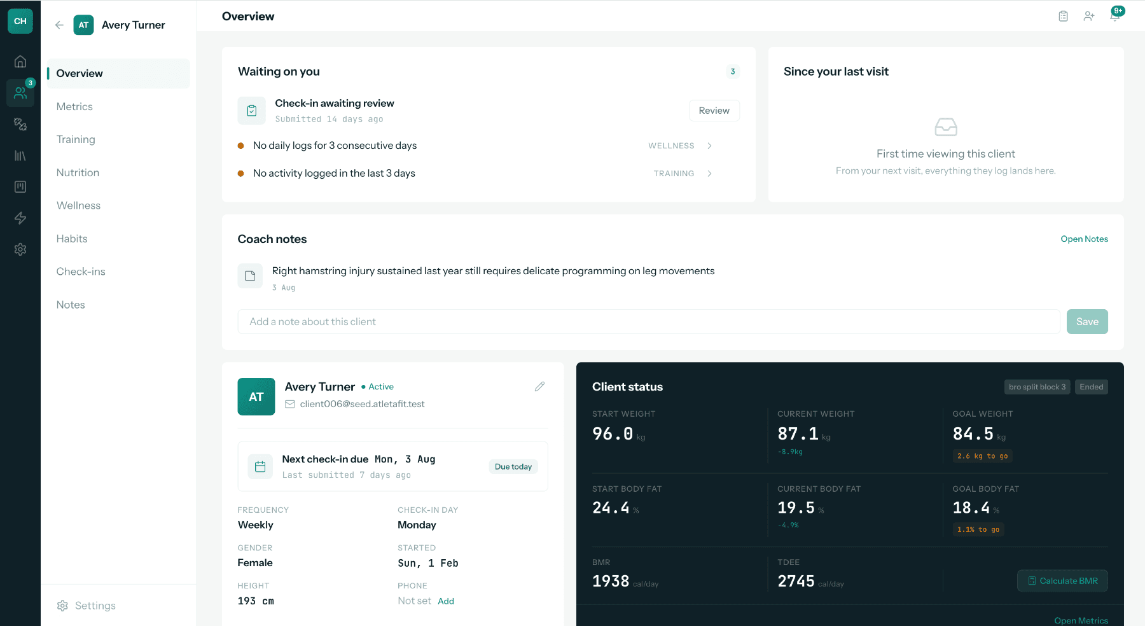1145x626 pixels.
Task: Click Add link next to Phone Not set
Action: [x=446, y=601]
